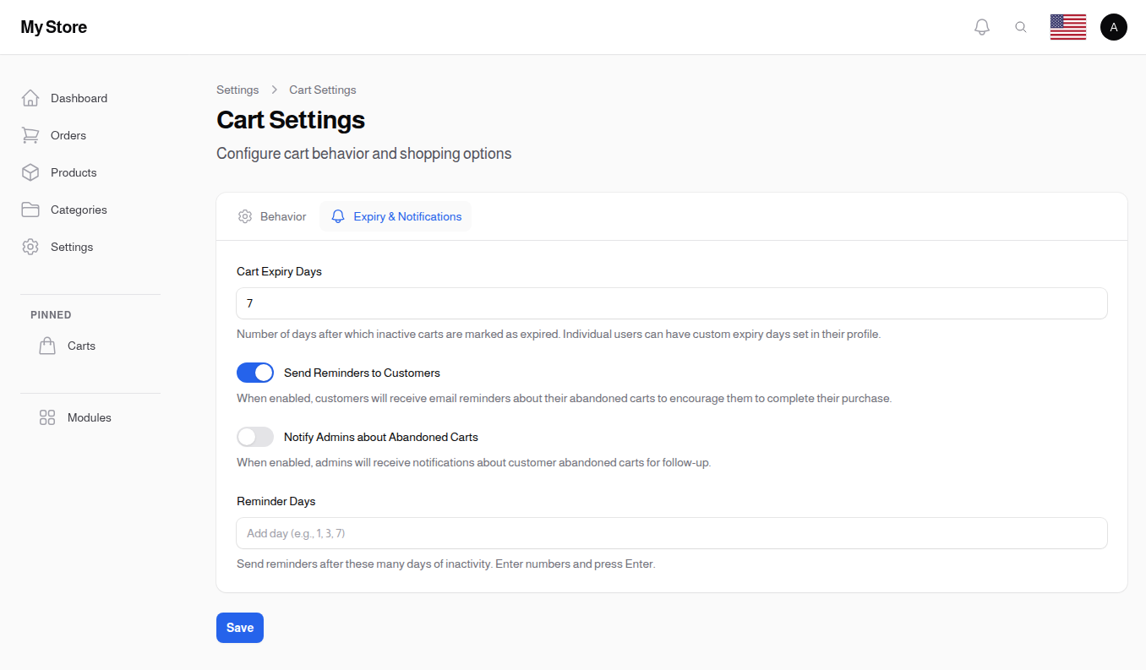Disable Send Reminders to Customers
Screen dimensions: 1146x670
coord(255,373)
